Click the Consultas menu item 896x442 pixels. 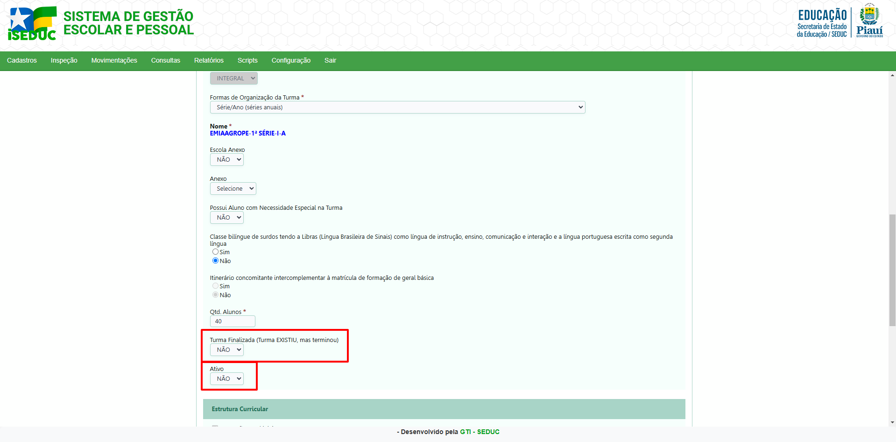click(x=165, y=61)
